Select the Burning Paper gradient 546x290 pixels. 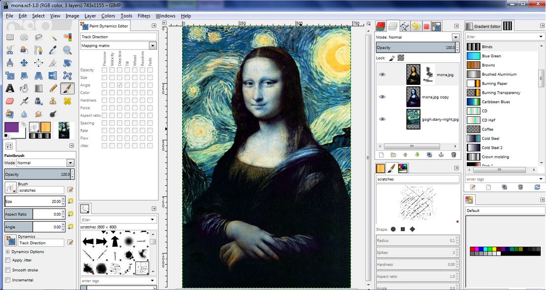494,83
